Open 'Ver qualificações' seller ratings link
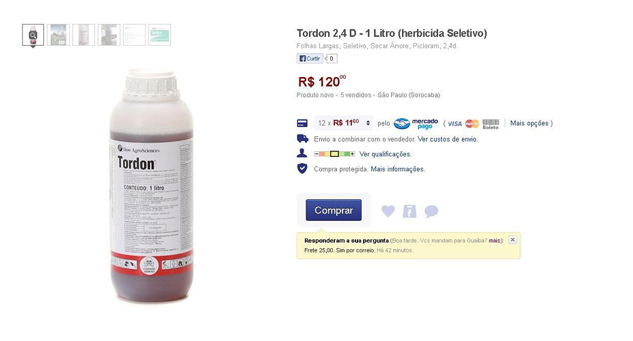The image size is (633, 341). 386,154
